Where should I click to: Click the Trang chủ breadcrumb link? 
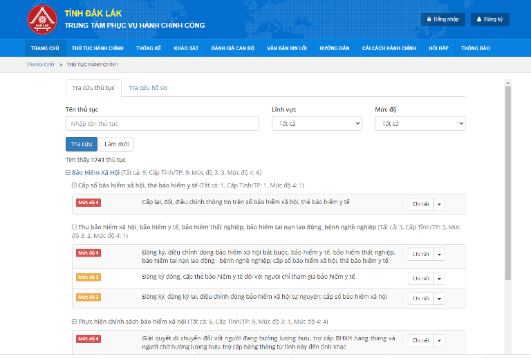click(x=39, y=64)
